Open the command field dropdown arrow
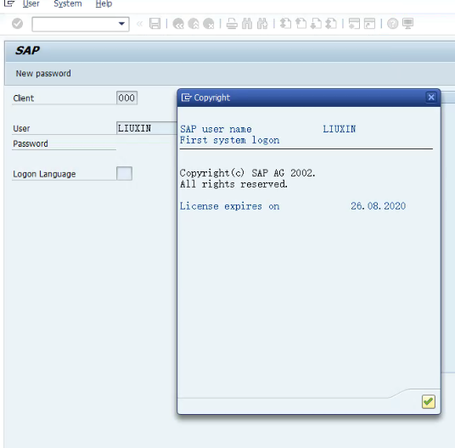 [122, 24]
